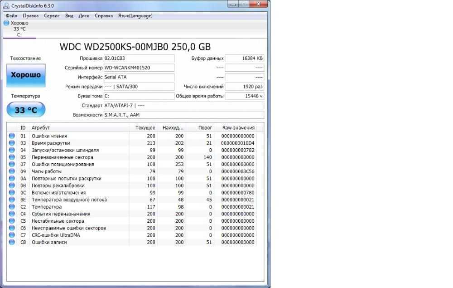Select the Переназначенные сектора attribute text

point(63,157)
